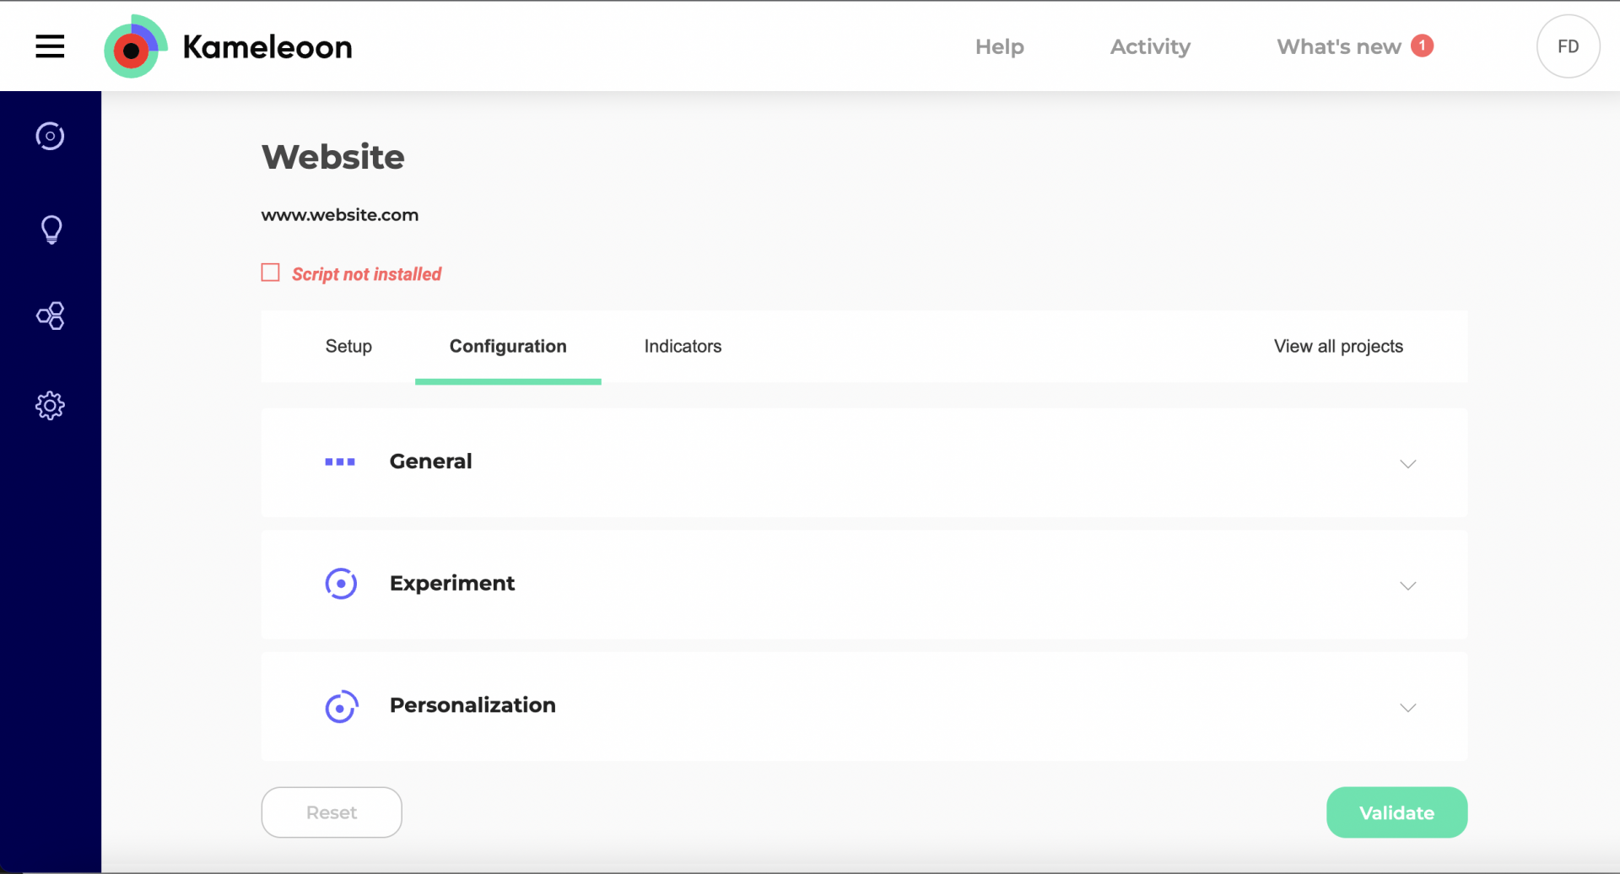Click the Experiment section title

click(x=452, y=583)
